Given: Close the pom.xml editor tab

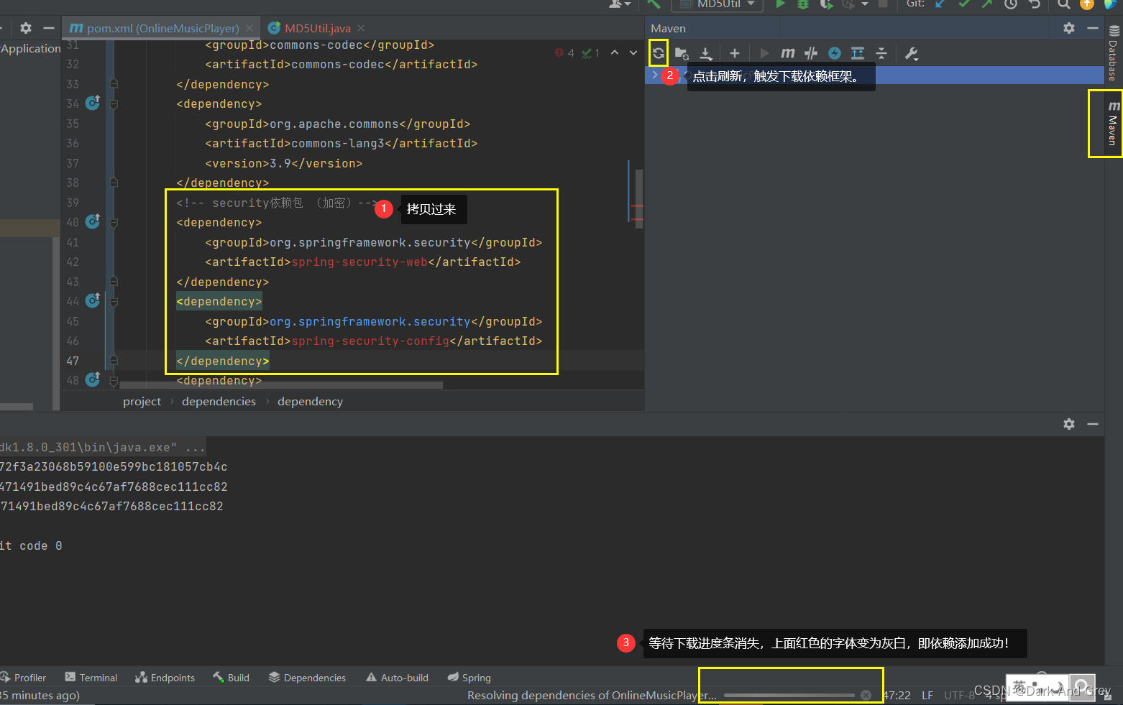Looking at the screenshot, I should 249,28.
